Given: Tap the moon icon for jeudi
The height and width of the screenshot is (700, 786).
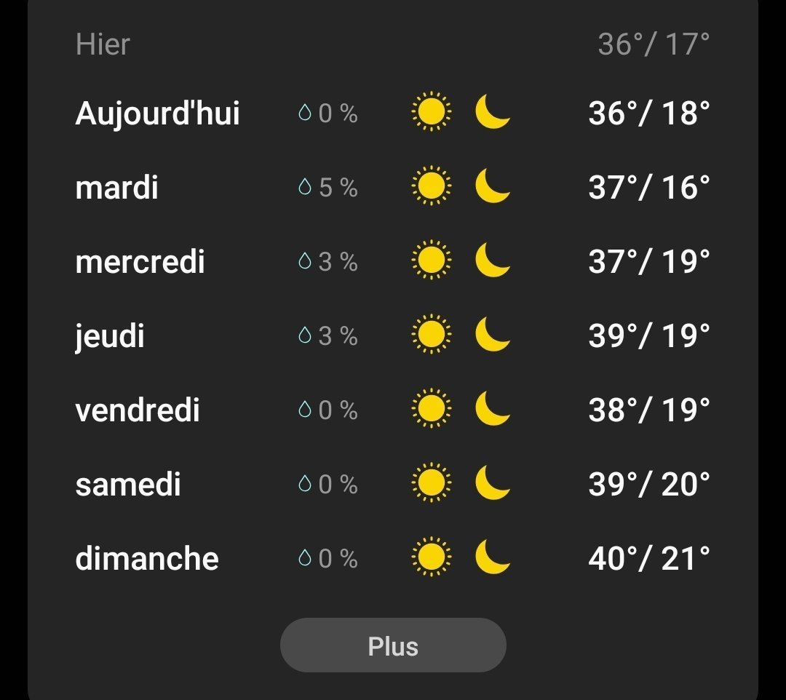Looking at the screenshot, I should coord(493,334).
